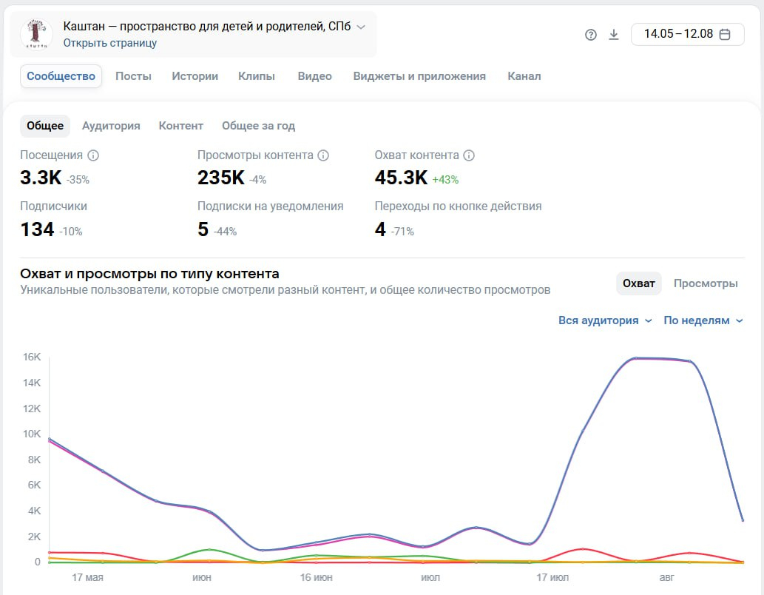Click the 235K content views value

click(x=220, y=178)
